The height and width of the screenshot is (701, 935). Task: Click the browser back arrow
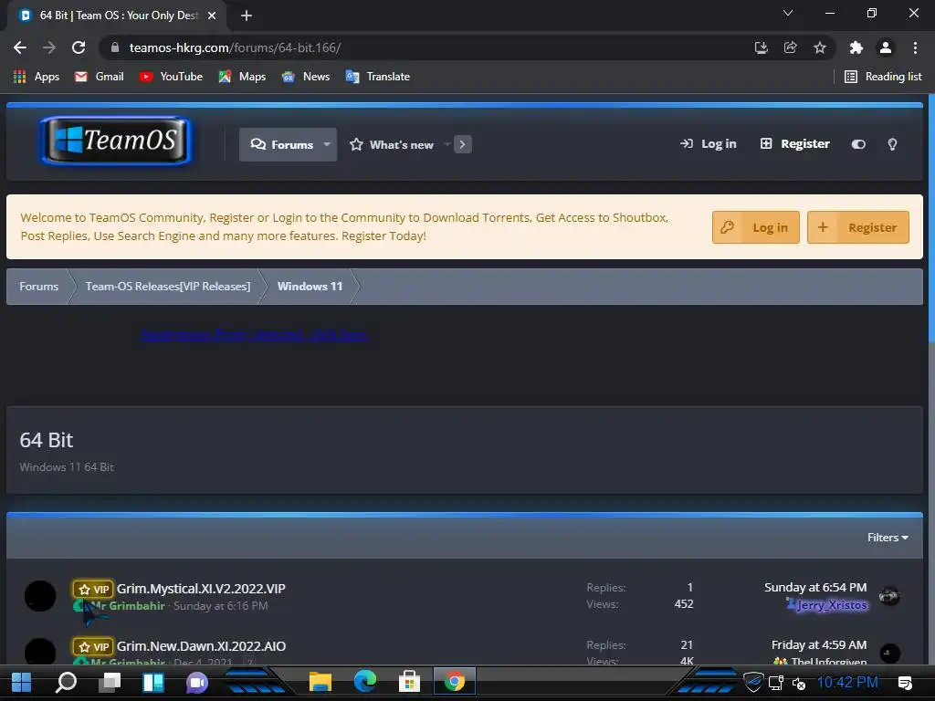click(x=20, y=47)
